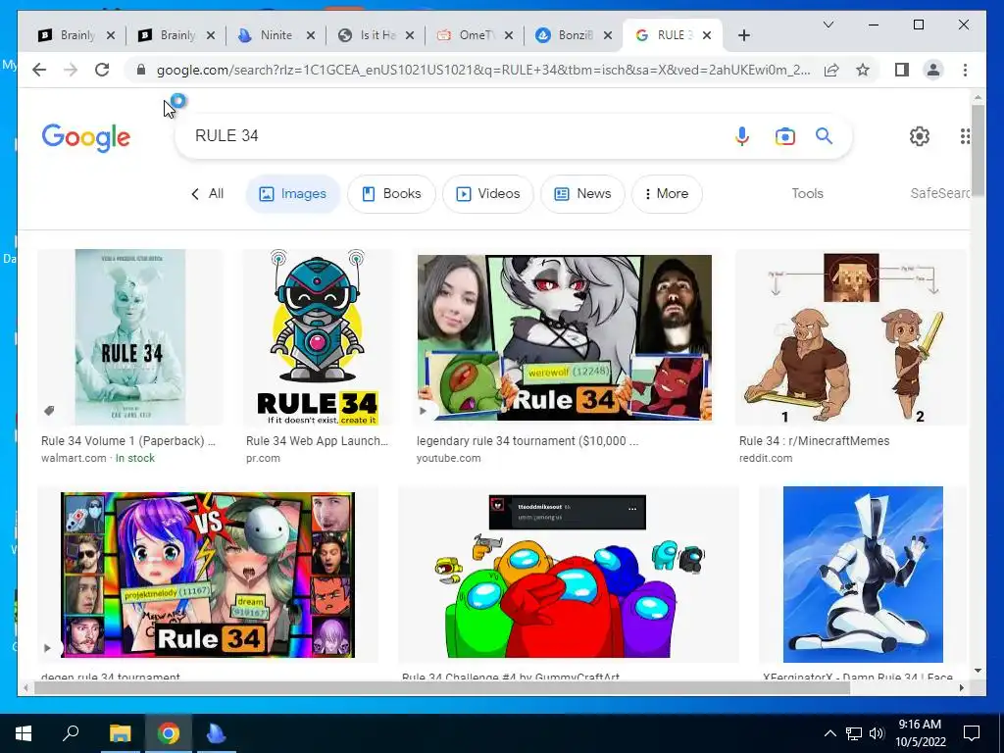Image resolution: width=1004 pixels, height=753 pixels.
Task: Open the SafeSearch setting
Action: click(940, 193)
